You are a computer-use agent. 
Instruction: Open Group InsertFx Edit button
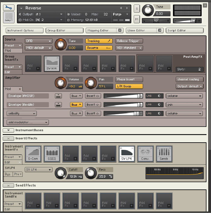12,72
